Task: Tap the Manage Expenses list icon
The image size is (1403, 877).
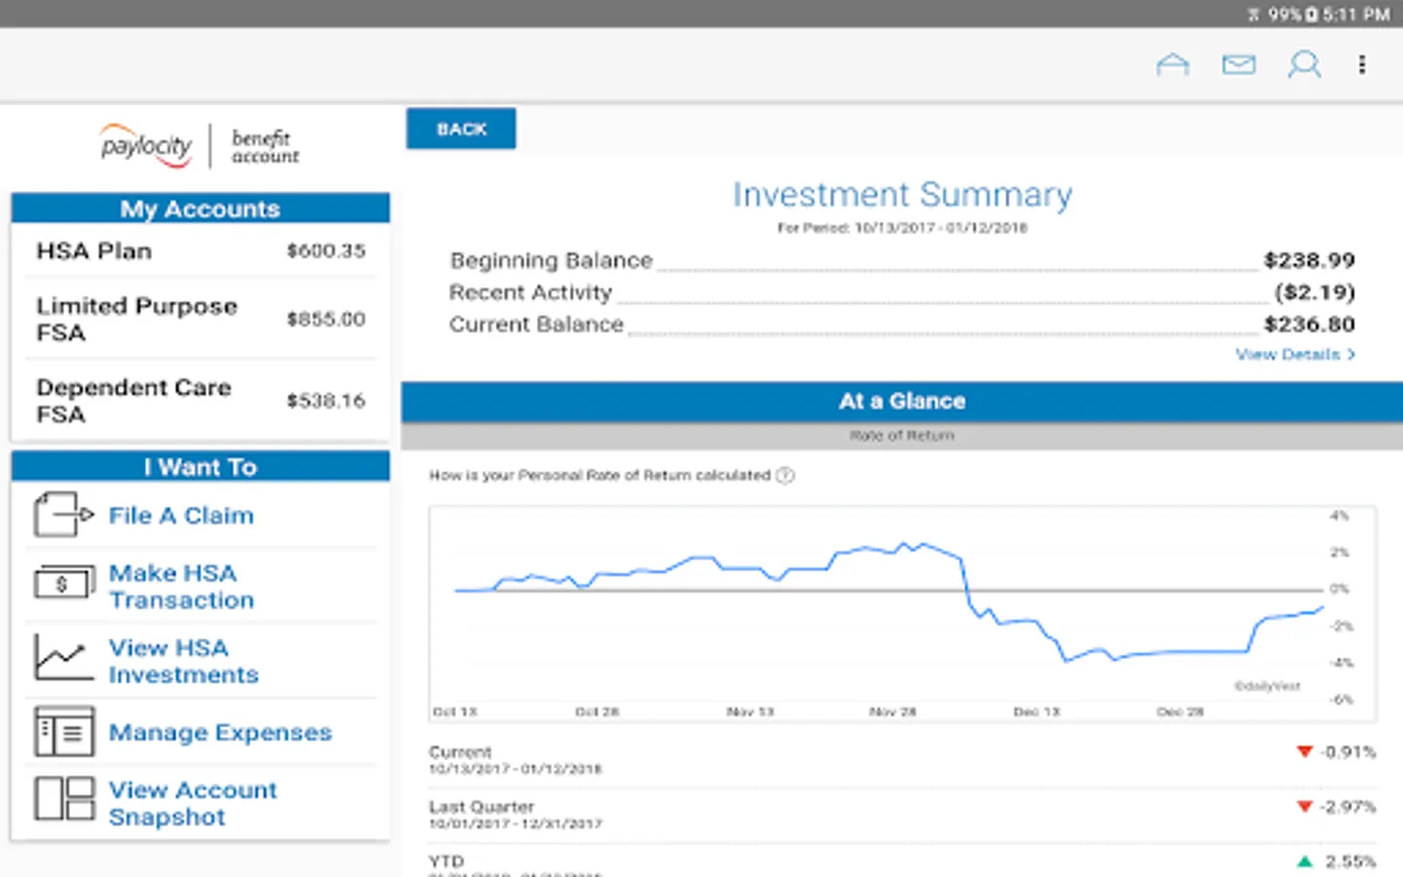Action: tap(63, 732)
